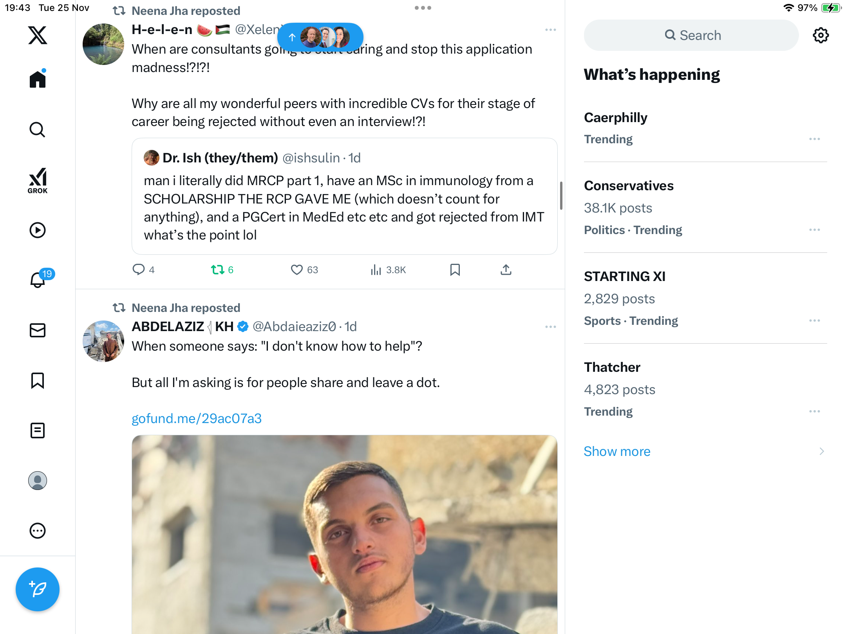This screenshot has width=846, height=634.
Task: Expand Show more trends chevron
Action: point(821,451)
